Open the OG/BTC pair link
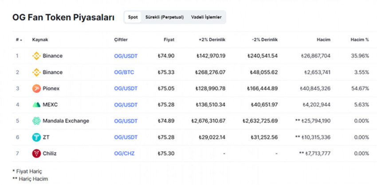The height and width of the screenshot is (185, 377). tap(124, 72)
